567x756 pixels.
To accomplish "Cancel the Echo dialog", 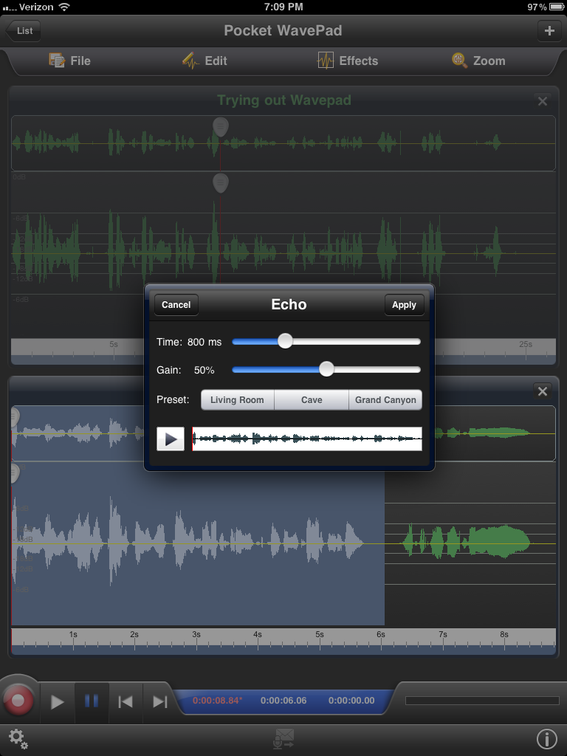I will coord(176,305).
